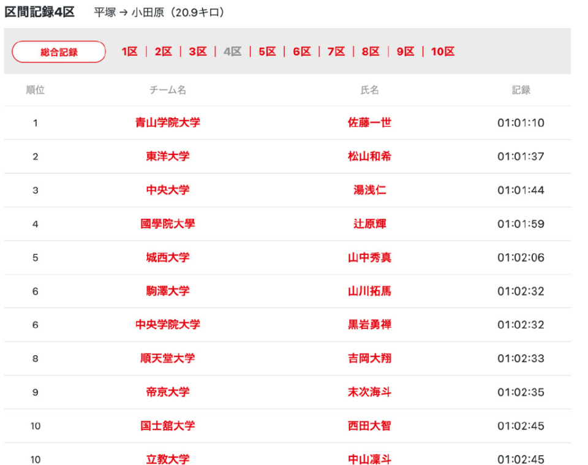Open runner 黒岩勇禅 profile link
Viewport: 588px width, 465px height.
[370, 325]
